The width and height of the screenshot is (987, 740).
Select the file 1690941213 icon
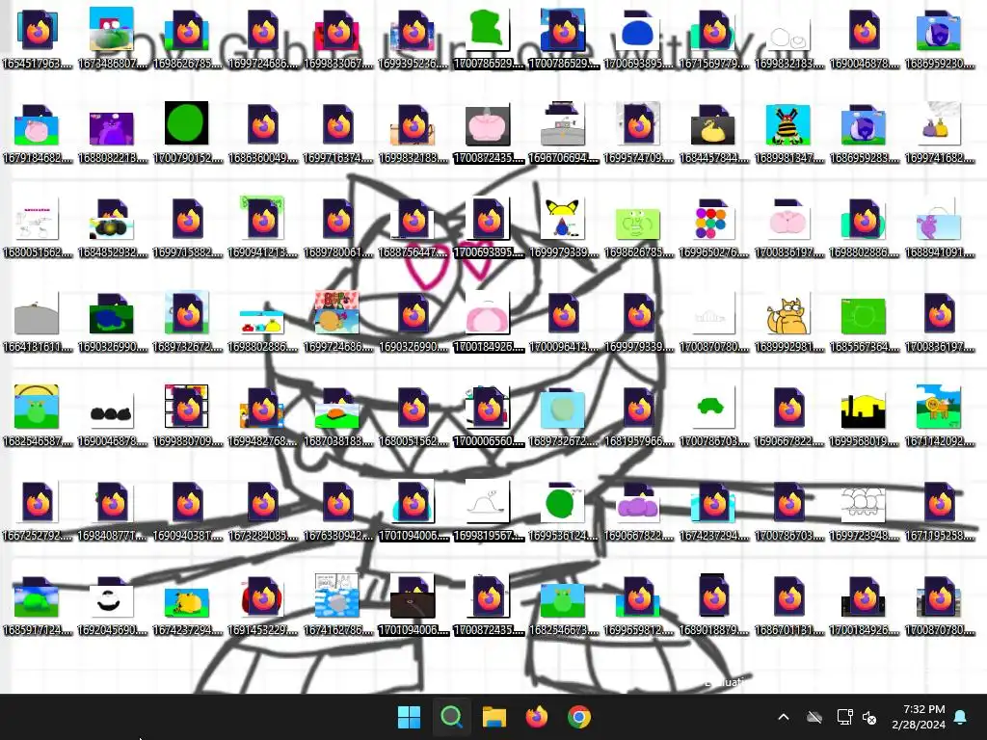point(262,218)
